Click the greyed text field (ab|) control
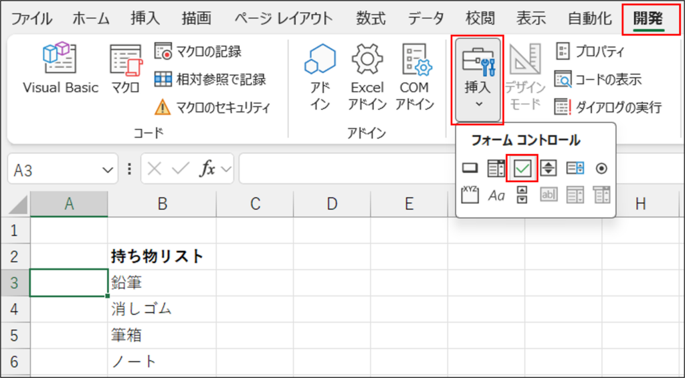The image size is (685, 378). coord(549,195)
